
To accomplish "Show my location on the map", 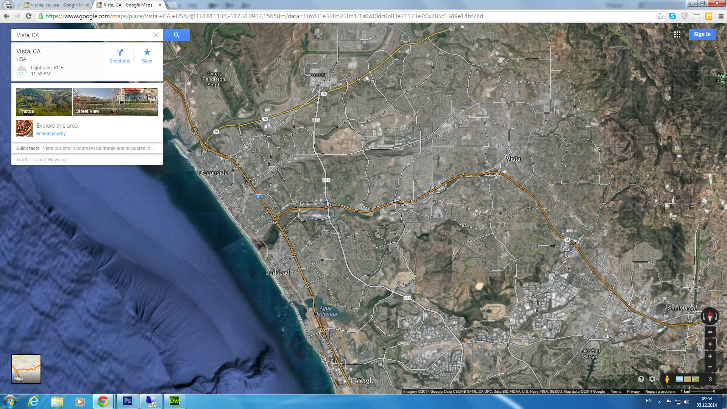I will [x=710, y=344].
